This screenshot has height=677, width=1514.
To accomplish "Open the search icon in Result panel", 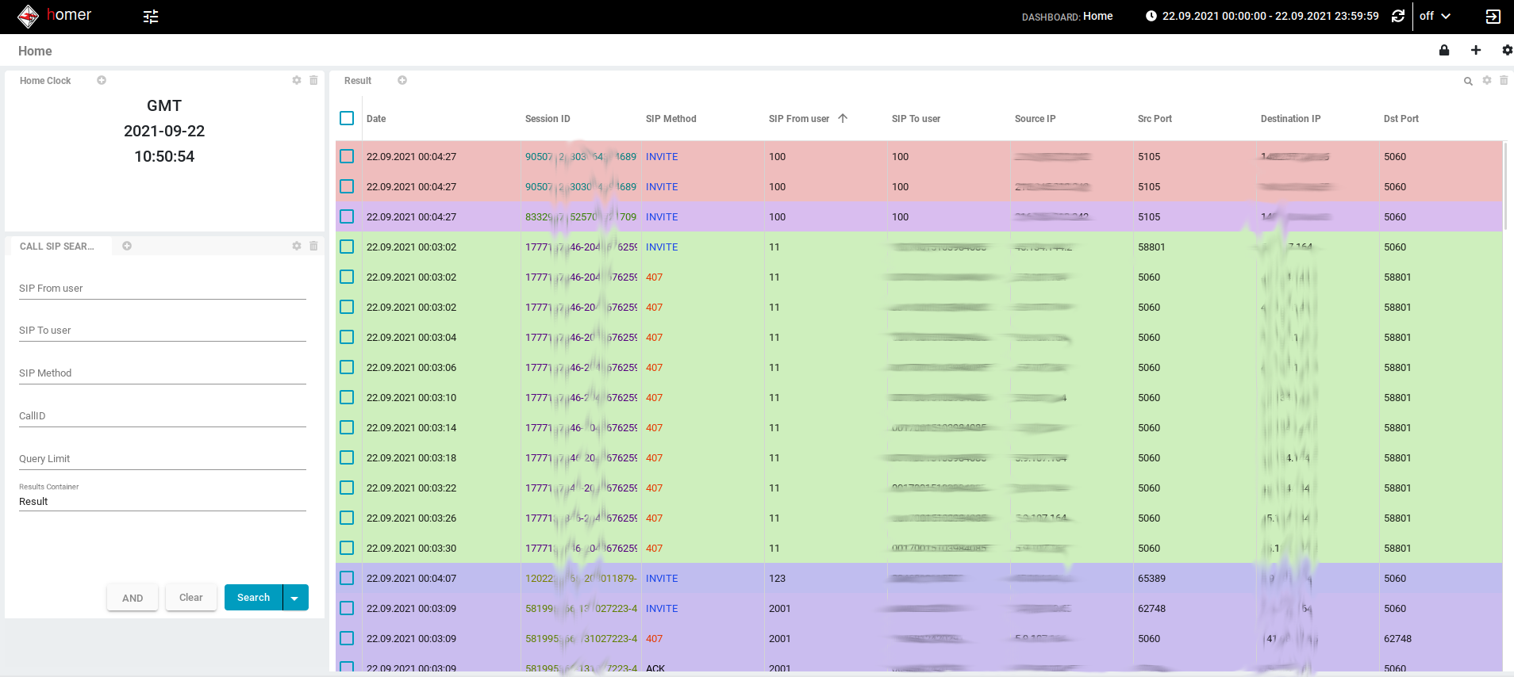I will point(1468,81).
